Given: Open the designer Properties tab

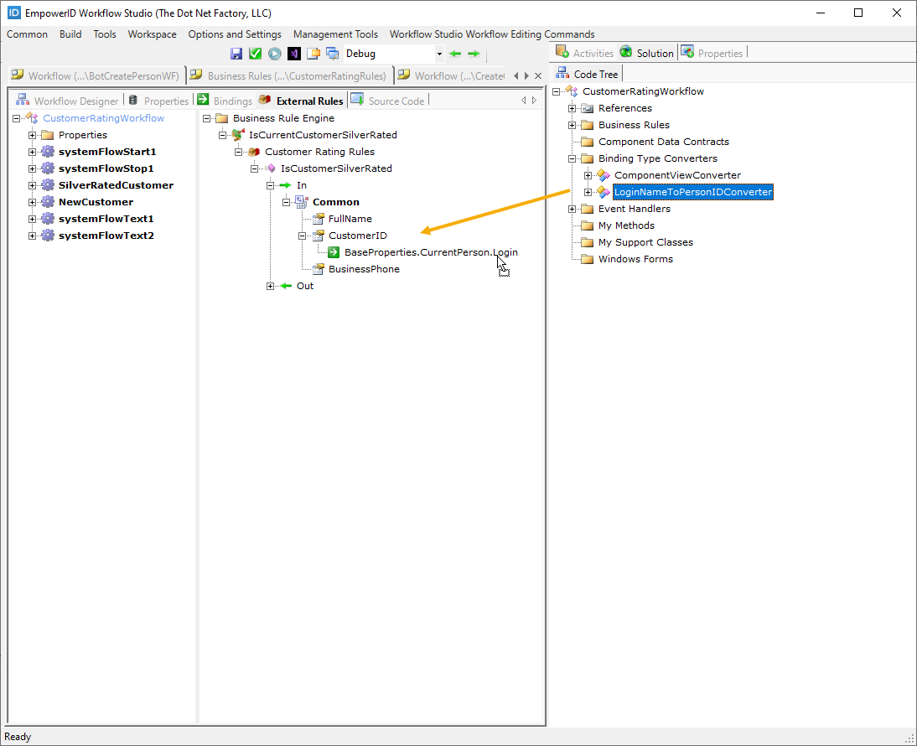Looking at the screenshot, I should coord(158,101).
